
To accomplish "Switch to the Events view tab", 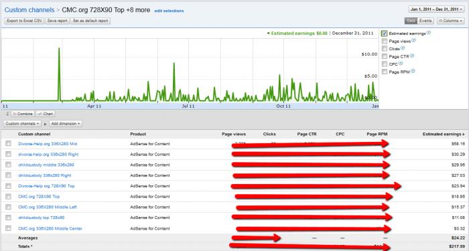I will [425, 21].
